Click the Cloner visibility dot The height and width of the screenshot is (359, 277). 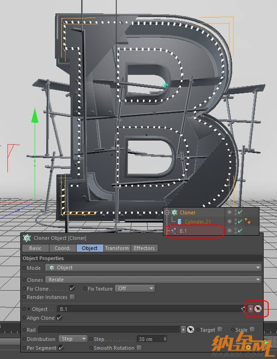click(229, 213)
